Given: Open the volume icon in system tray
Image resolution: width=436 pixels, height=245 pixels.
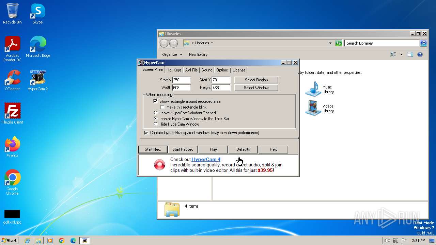Looking at the screenshot, I should coord(387,241).
